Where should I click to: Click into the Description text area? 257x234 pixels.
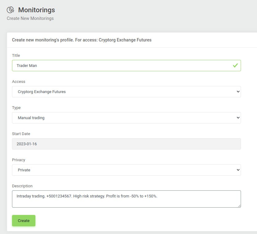pos(126,199)
